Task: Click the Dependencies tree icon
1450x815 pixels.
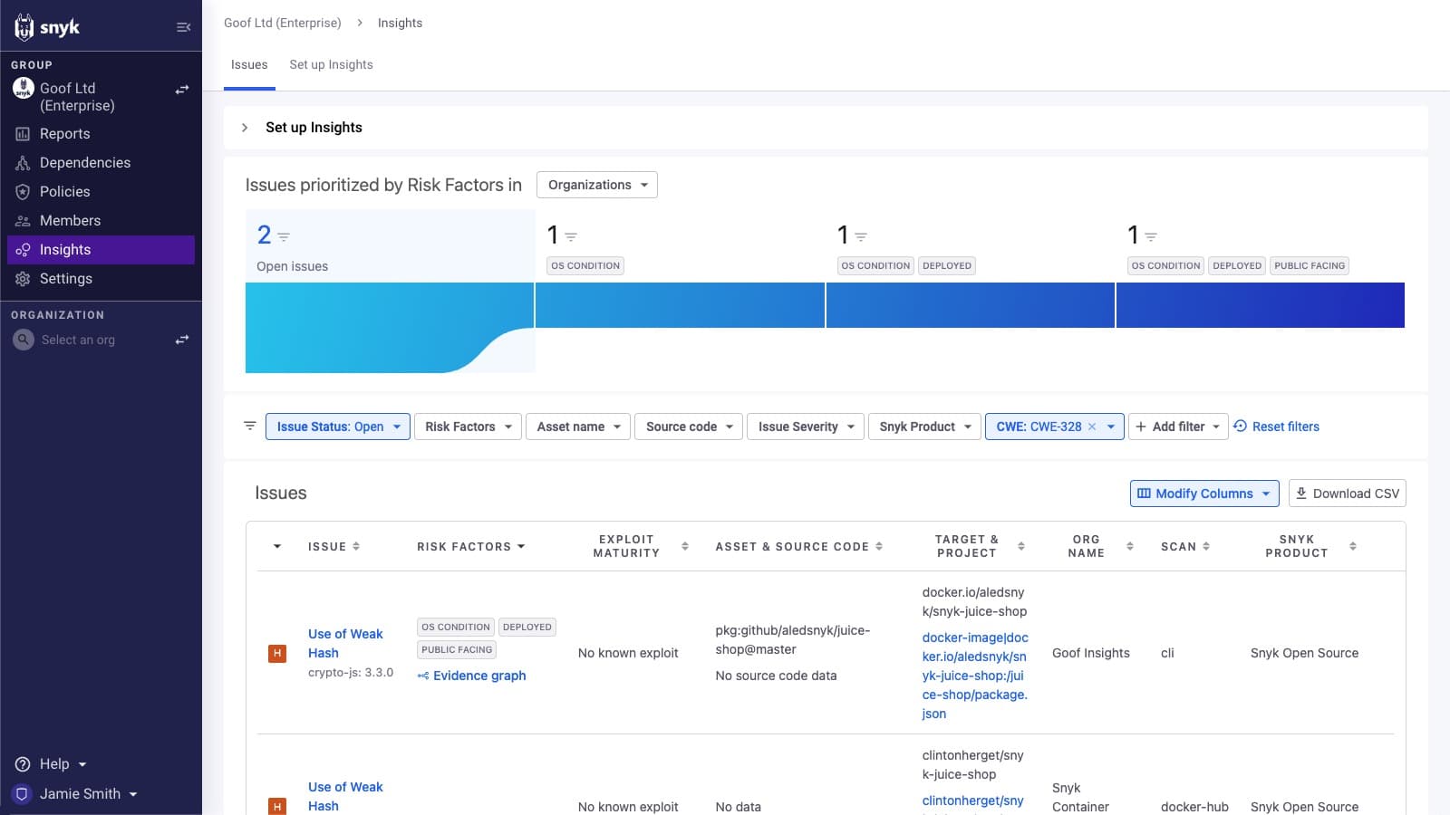Action: coord(23,163)
